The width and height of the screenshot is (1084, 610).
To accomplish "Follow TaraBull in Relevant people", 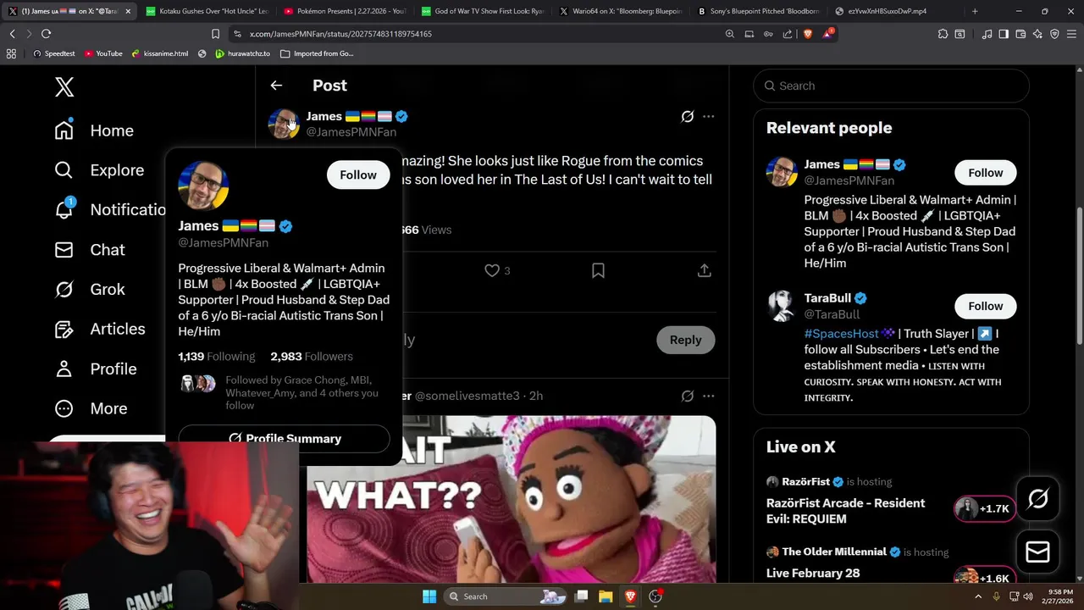I will 985,306.
